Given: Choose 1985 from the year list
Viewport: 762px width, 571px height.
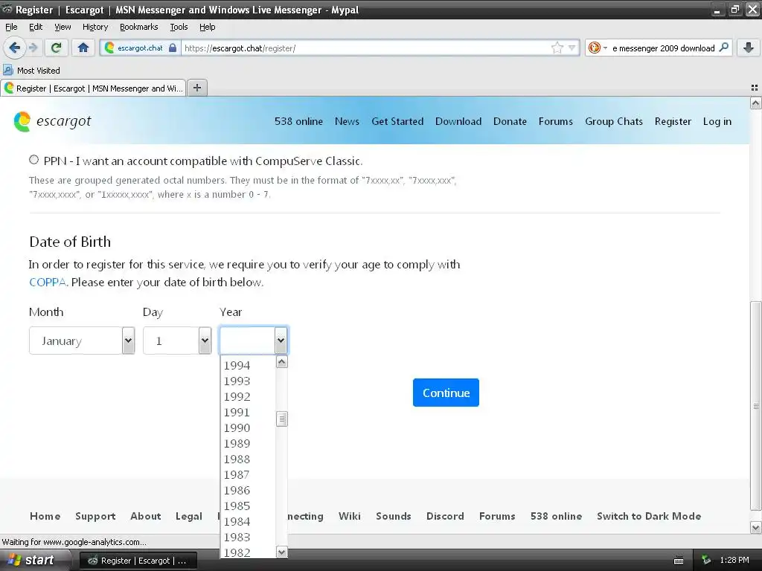Looking at the screenshot, I should [248, 506].
